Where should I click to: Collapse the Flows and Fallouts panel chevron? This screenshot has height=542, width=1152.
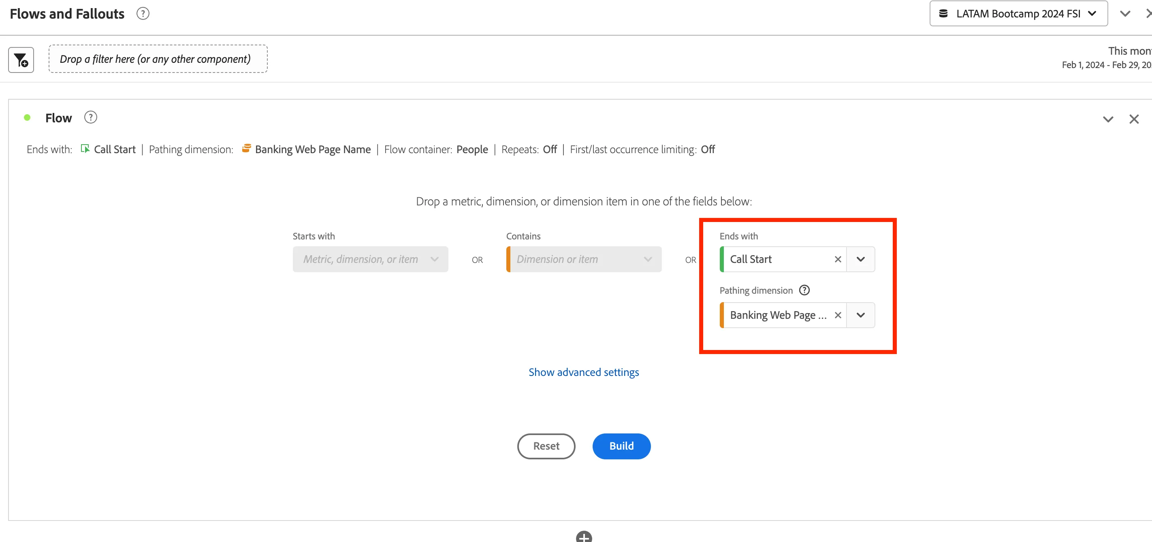click(1125, 14)
